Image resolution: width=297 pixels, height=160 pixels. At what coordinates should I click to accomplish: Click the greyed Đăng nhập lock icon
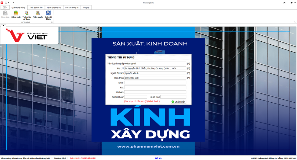tap(5, 13)
